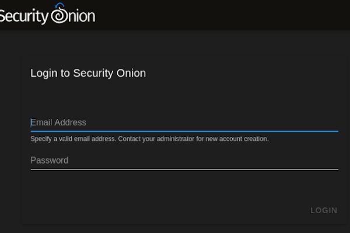350x233 pixels.
Task: Click the underline beneath the Password field
Action: [x=184, y=170]
